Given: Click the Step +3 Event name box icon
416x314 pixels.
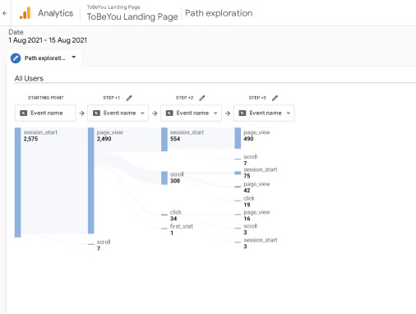Looking at the screenshot, I should tap(243, 113).
